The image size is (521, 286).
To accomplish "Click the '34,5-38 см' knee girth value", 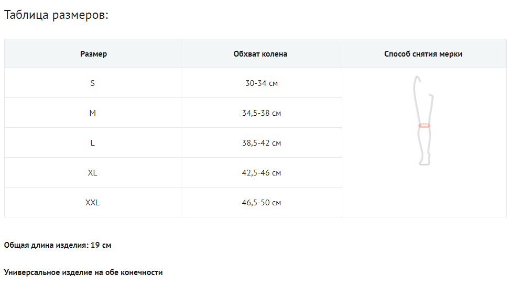I will (x=261, y=113).
